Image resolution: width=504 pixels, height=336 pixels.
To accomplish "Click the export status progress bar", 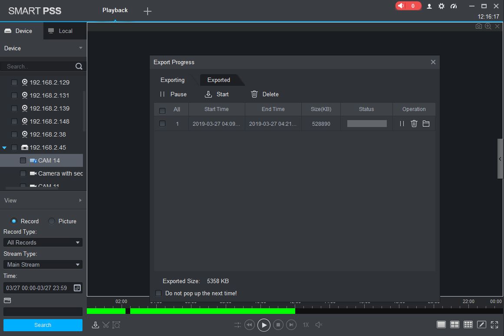I will click(x=367, y=124).
